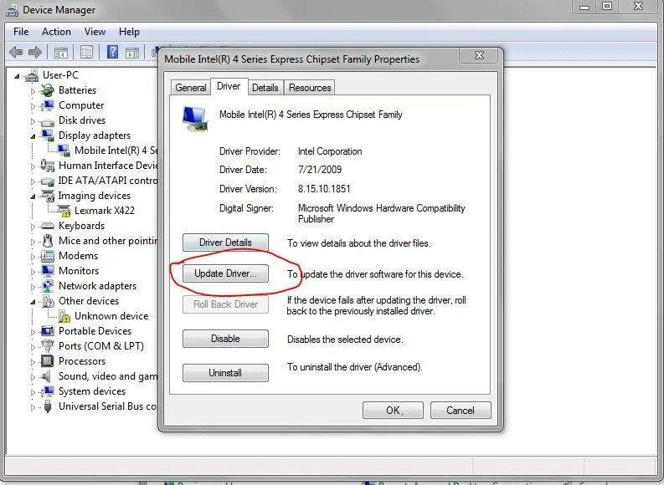The image size is (664, 485).
Task: Click the Processors category icon
Action: coord(48,361)
